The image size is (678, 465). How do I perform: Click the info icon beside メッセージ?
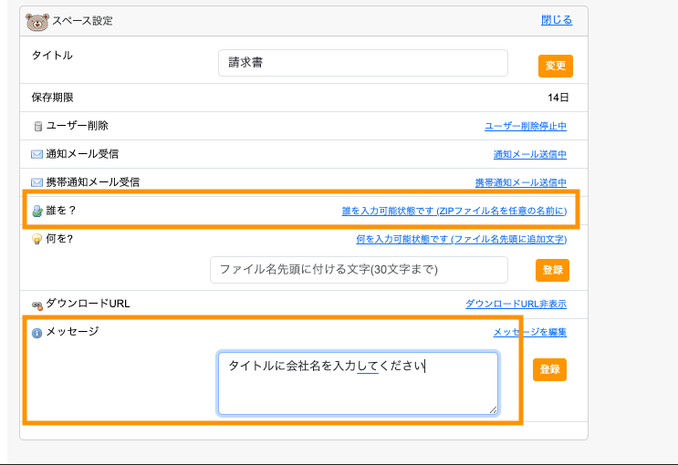point(37,333)
